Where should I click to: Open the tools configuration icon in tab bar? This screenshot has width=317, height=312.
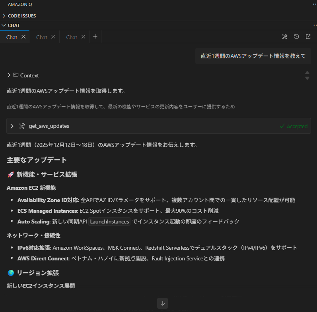click(x=285, y=37)
